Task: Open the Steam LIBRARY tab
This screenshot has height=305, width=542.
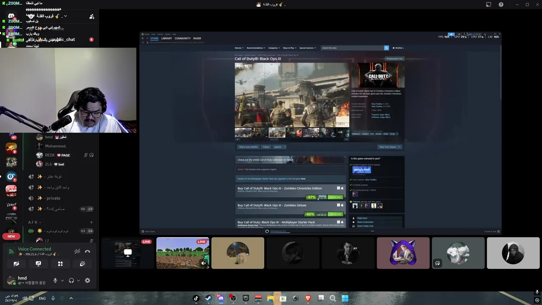Action: 166,38
